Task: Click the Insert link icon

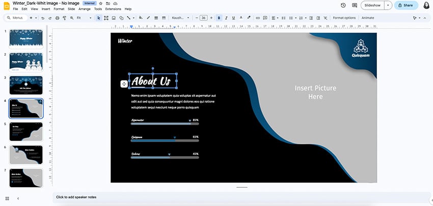Action: [258, 18]
